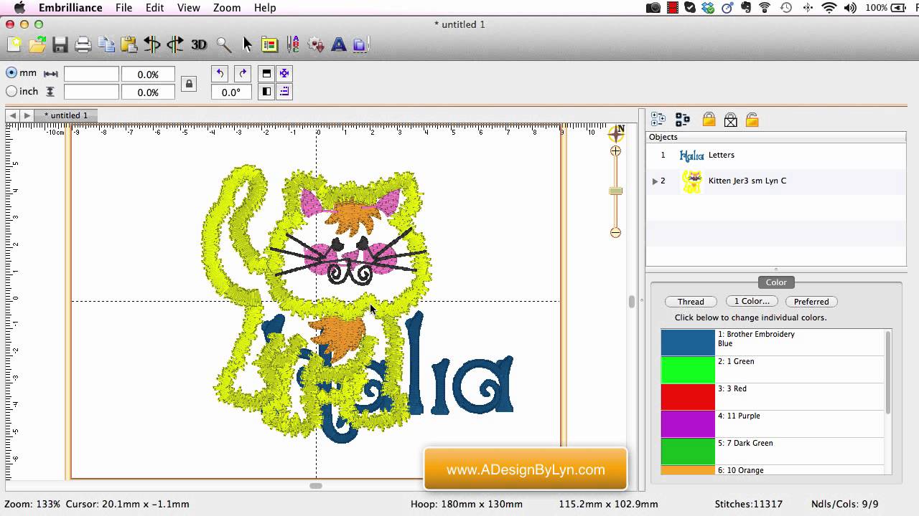Change Brother Embroidery Blue swatch
Screen dimensions: 919x516
coord(688,342)
